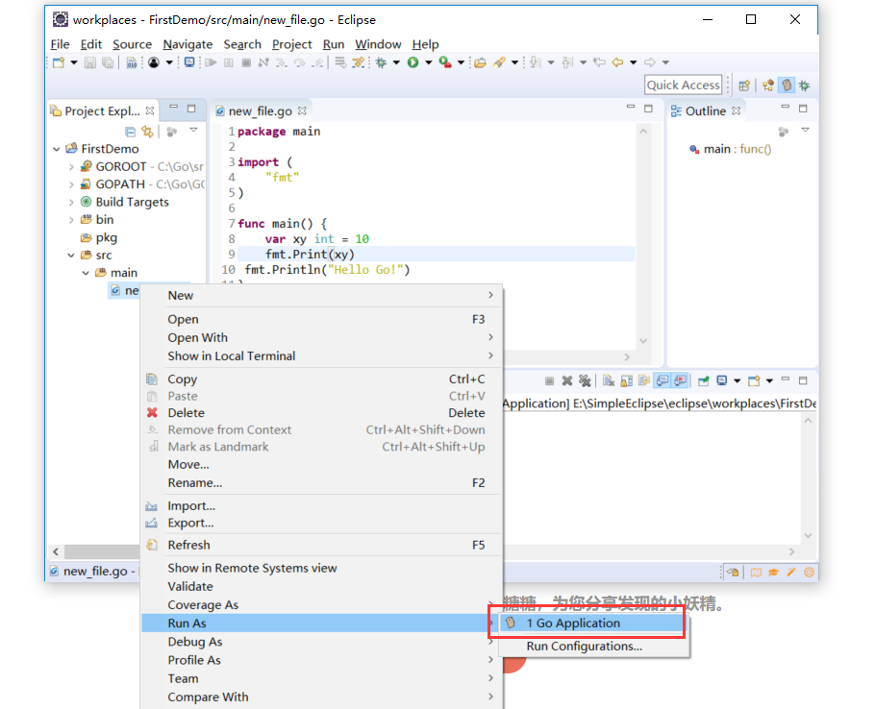Toggle Scroll Lock in Console toolbar

(x=626, y=380)
